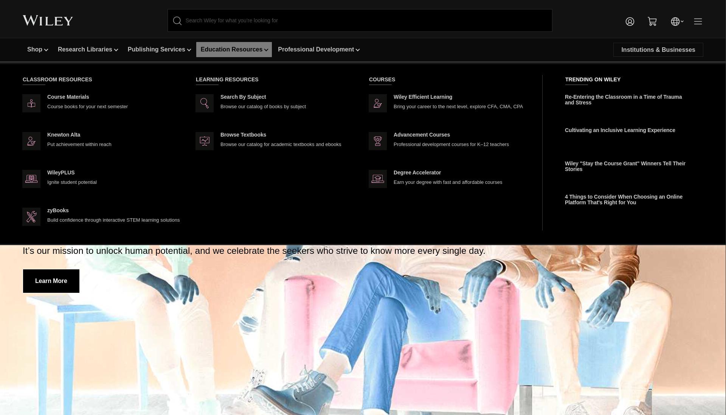Click 'Browse our catalog of books by subject'
The height and width of the screenshot is (415, 726).
263,107
